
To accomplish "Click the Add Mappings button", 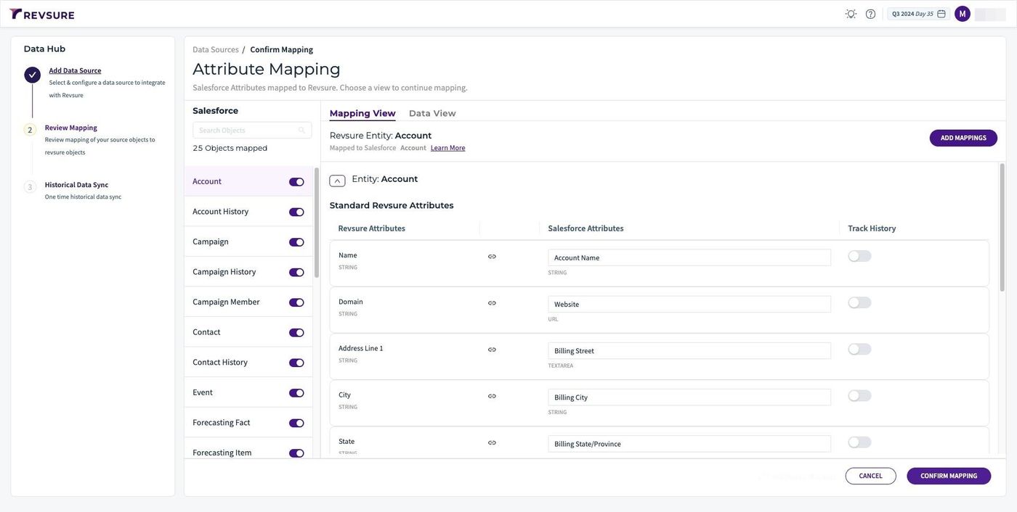I will 963,138.
